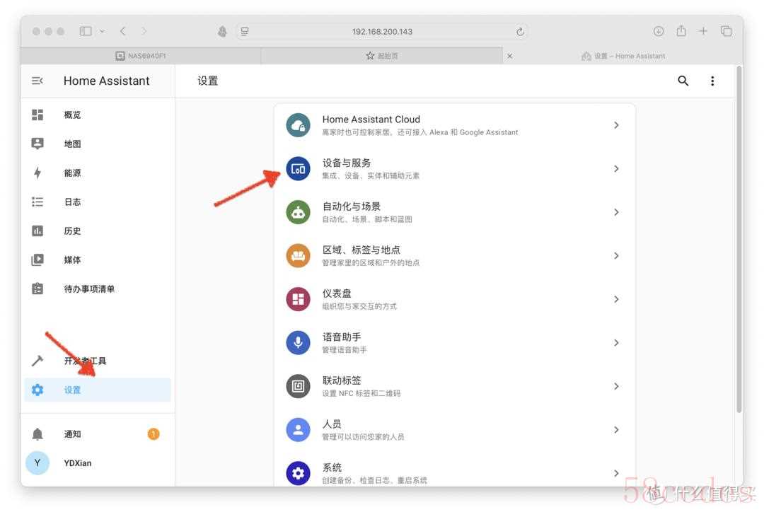Click the Home Assistant Cloud icon
The height and width of the screenshot is (512, 764).
(299, 125)
